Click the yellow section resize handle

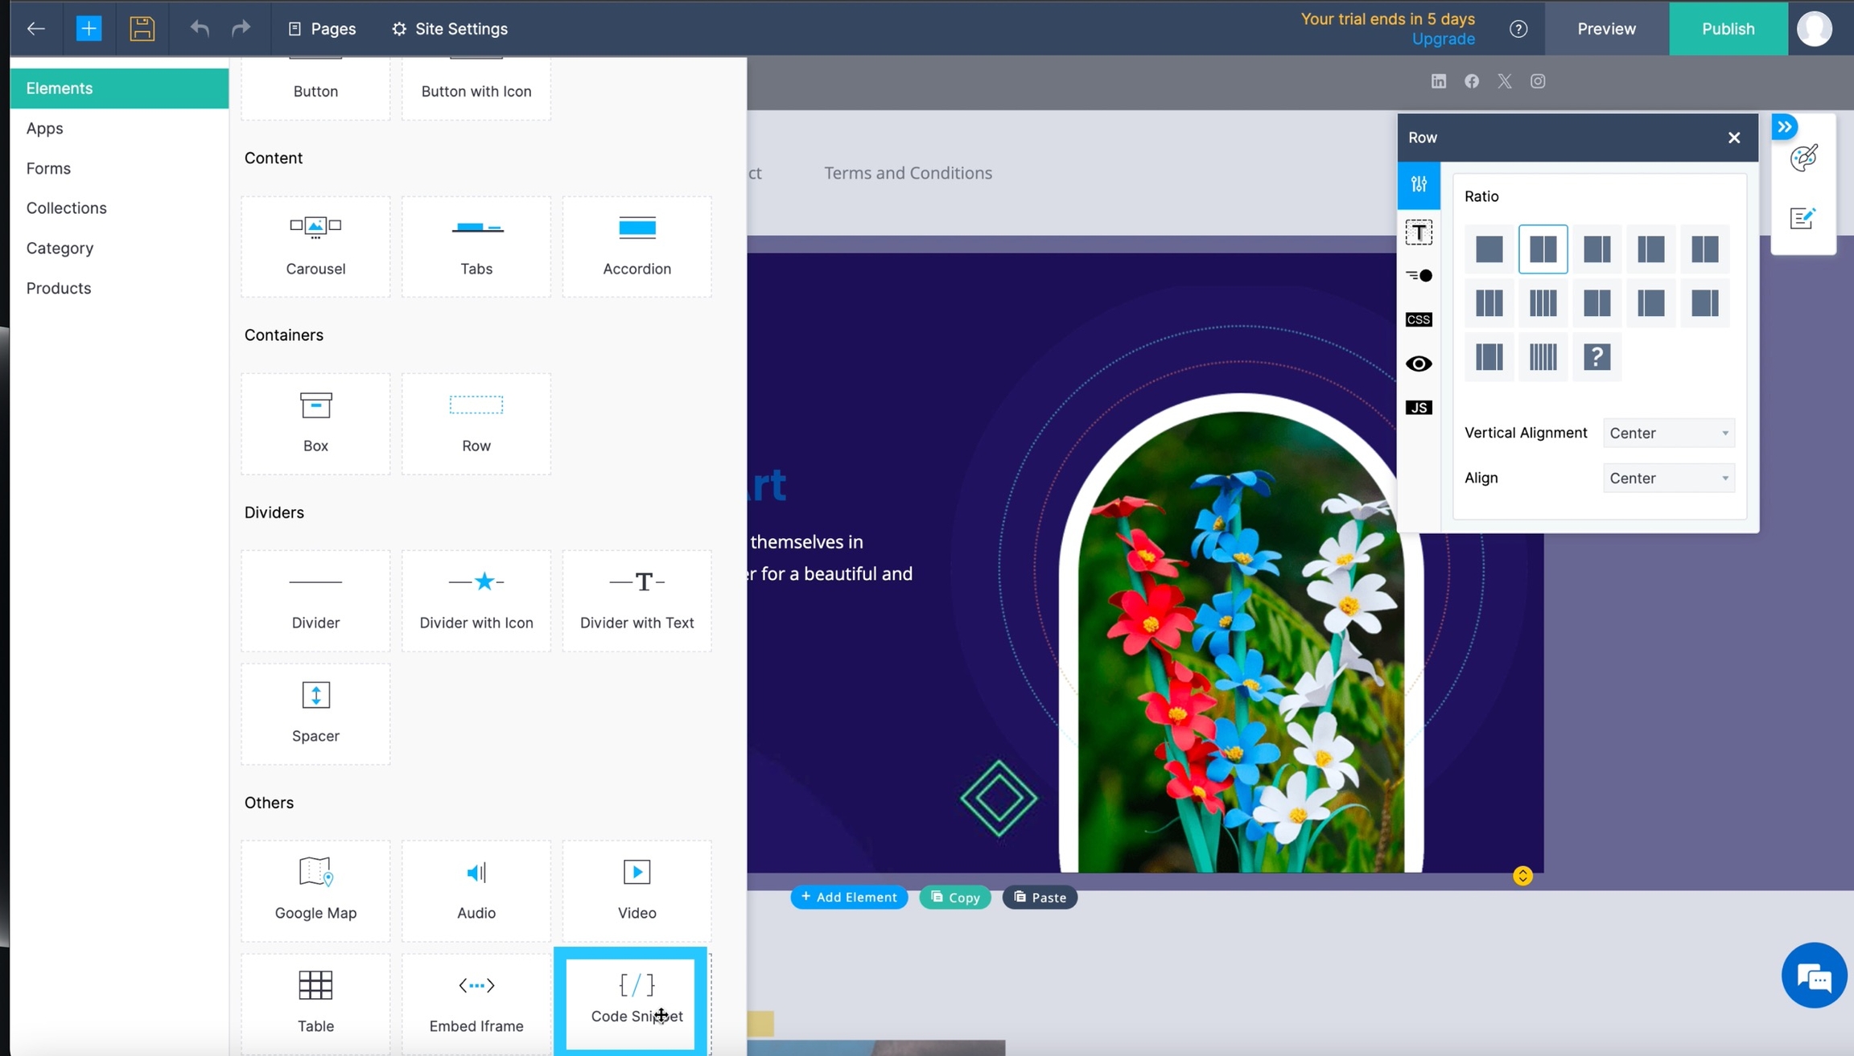pyautogui.click(x=1522, y=876)
